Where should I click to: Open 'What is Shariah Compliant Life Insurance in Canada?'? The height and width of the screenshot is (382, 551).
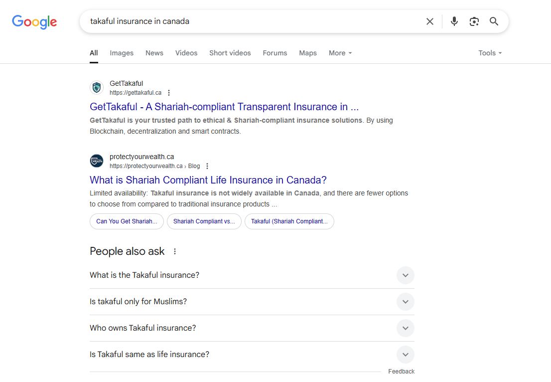(x=208, y=180)
